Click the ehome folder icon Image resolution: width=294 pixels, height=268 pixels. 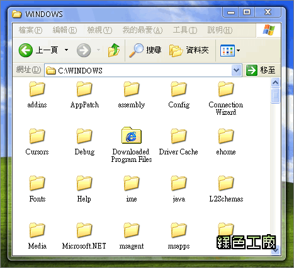226,136
